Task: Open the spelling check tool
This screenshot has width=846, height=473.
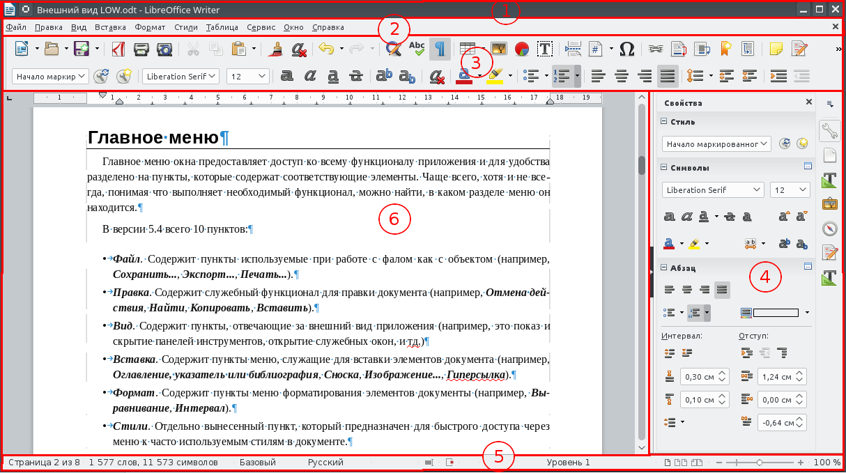Action: pos(416,49)
